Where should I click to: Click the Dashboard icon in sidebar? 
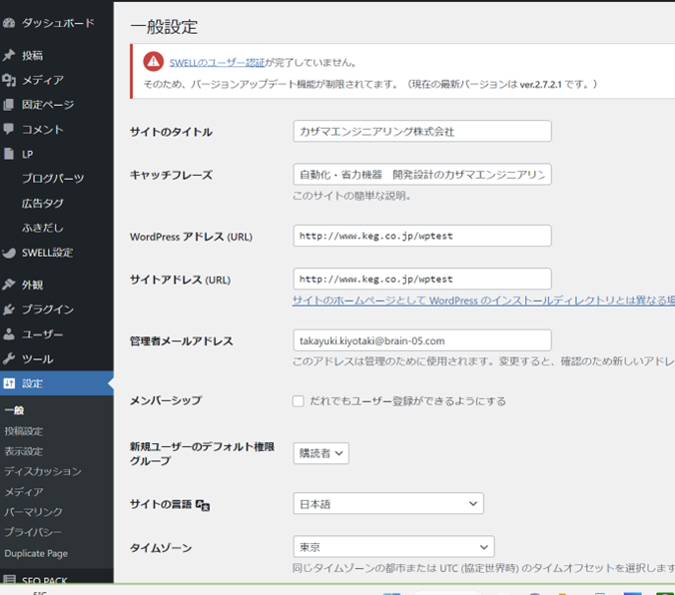coord(10,22)
